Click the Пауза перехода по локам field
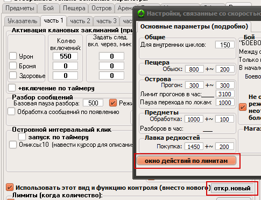261x200 pixels. 225,103
